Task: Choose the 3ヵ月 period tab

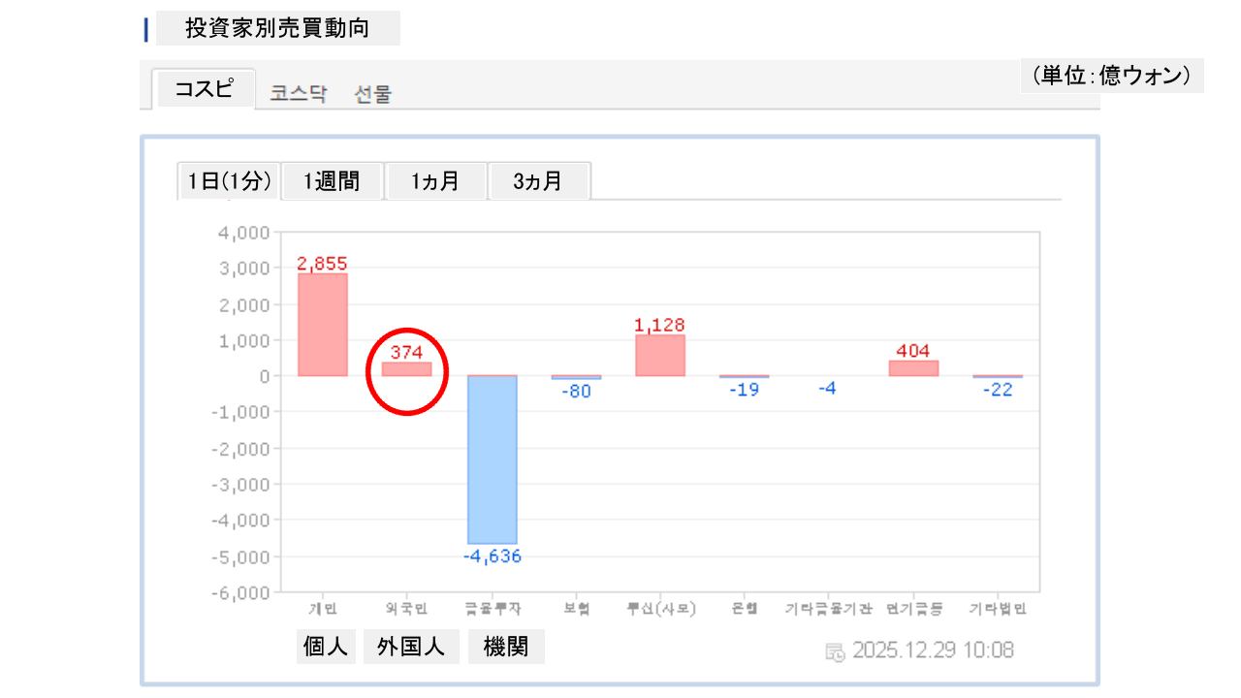Action: tap(539, 181)
